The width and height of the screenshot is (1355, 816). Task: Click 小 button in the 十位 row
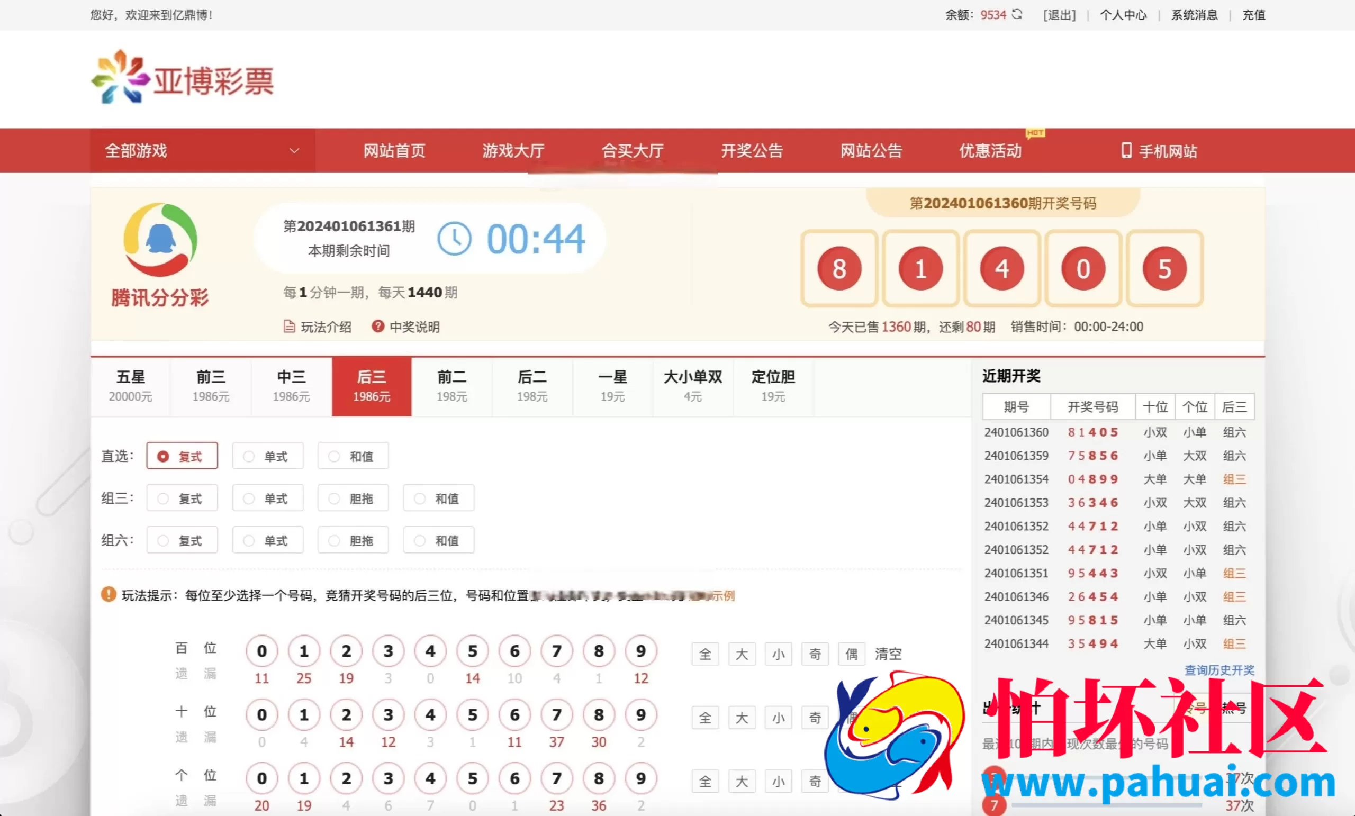[778, 718]
